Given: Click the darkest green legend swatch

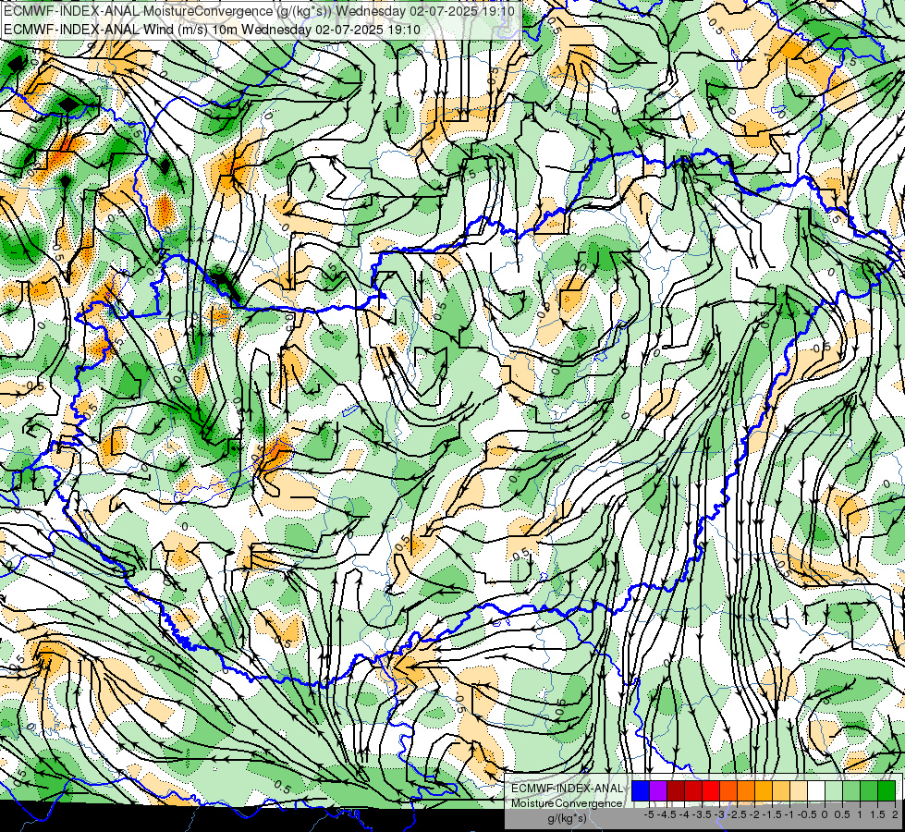Looking at the screenshot, I should (x=887, y=790).
